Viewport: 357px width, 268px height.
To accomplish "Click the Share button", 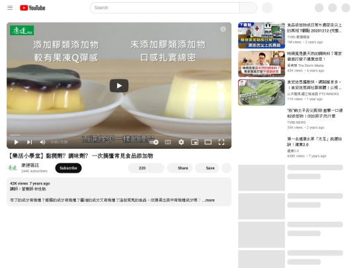I will click(x=180, y=168).
